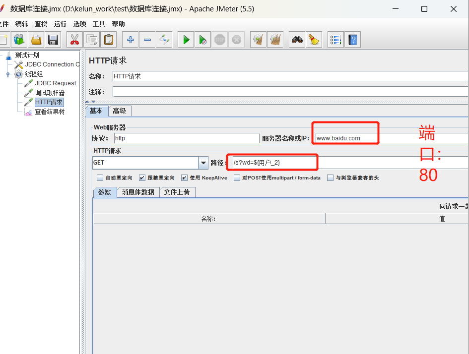Click the 名称 input field

click(x=290, y=76)
